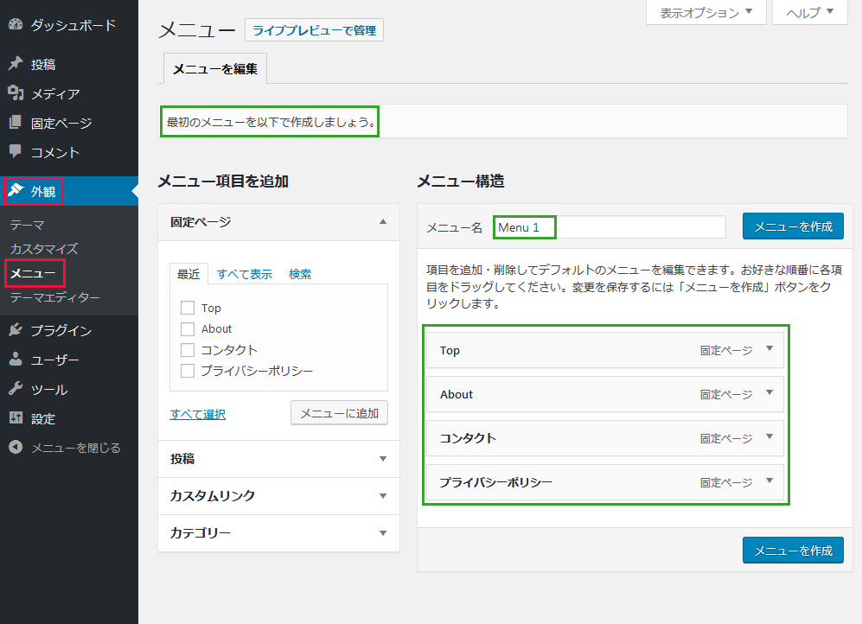This screenshot has width=862, height=624.
Task: Select the メニューを編集 tab
Action: [x=215, y=68]
